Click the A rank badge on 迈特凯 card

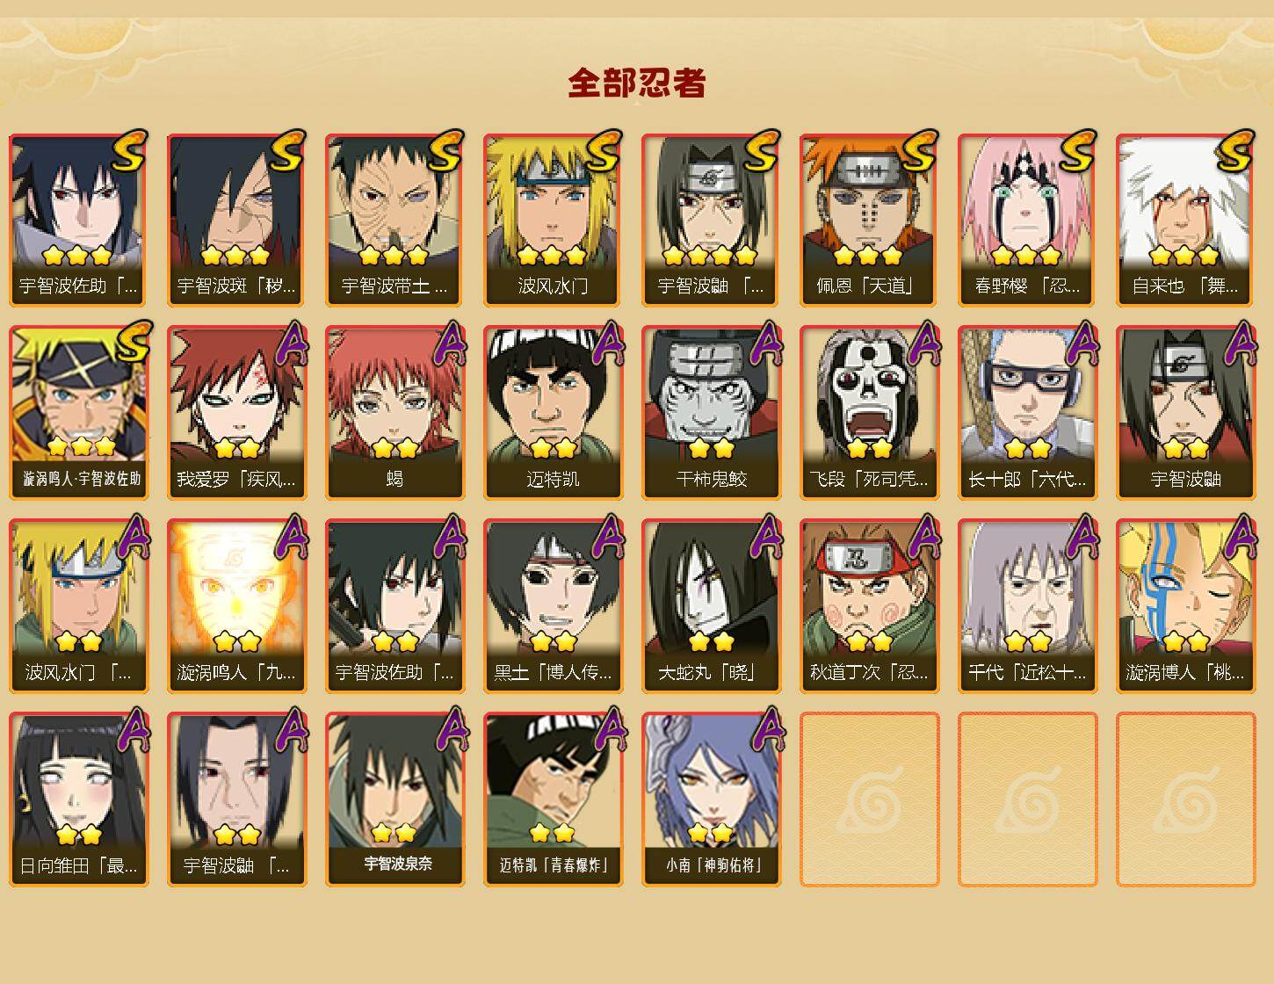click(x=608, y=344)
